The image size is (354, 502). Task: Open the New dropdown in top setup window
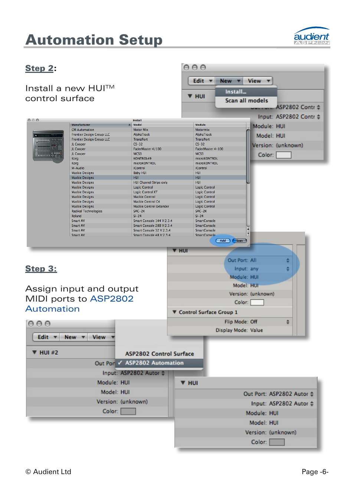click(x=229, y=81)
